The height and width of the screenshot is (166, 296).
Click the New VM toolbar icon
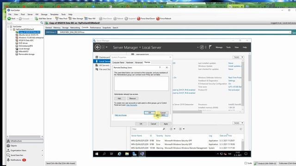point(86,18)
